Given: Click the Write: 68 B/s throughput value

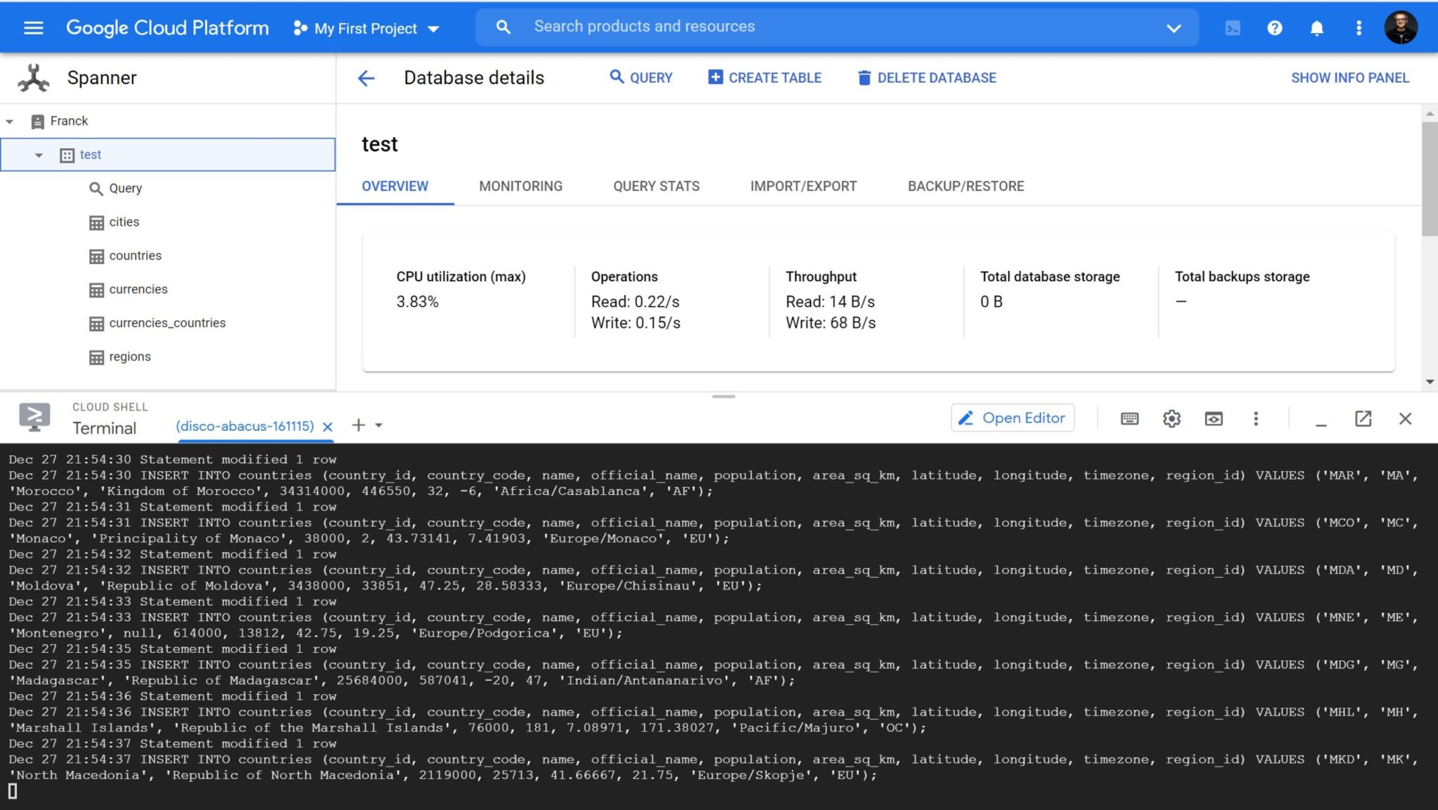Looking at the screenshot, I should pyautogui.click(x=830, y=323).
